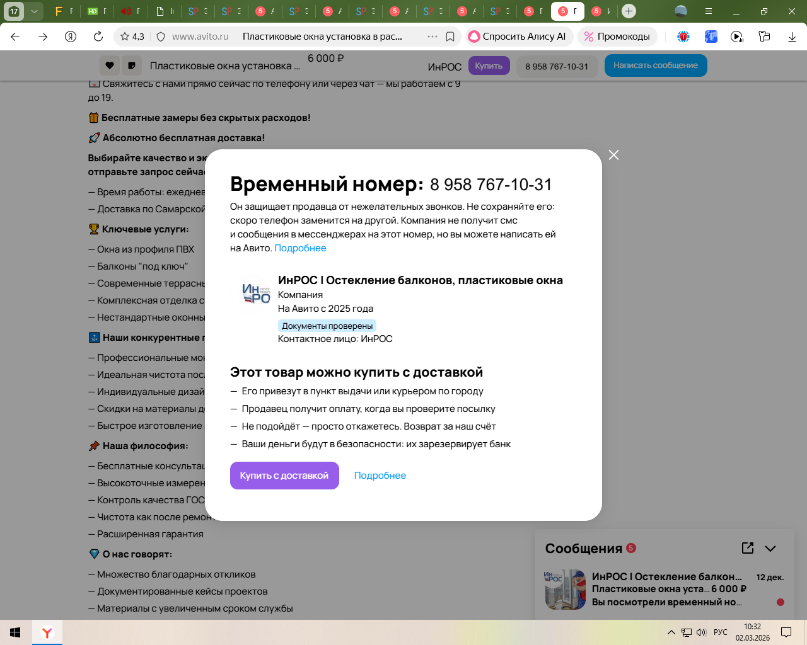The height and width of the screenshot is (645, 807).
Task: Click the ИнРОС company logo in dialog
Action: point(256,294)
